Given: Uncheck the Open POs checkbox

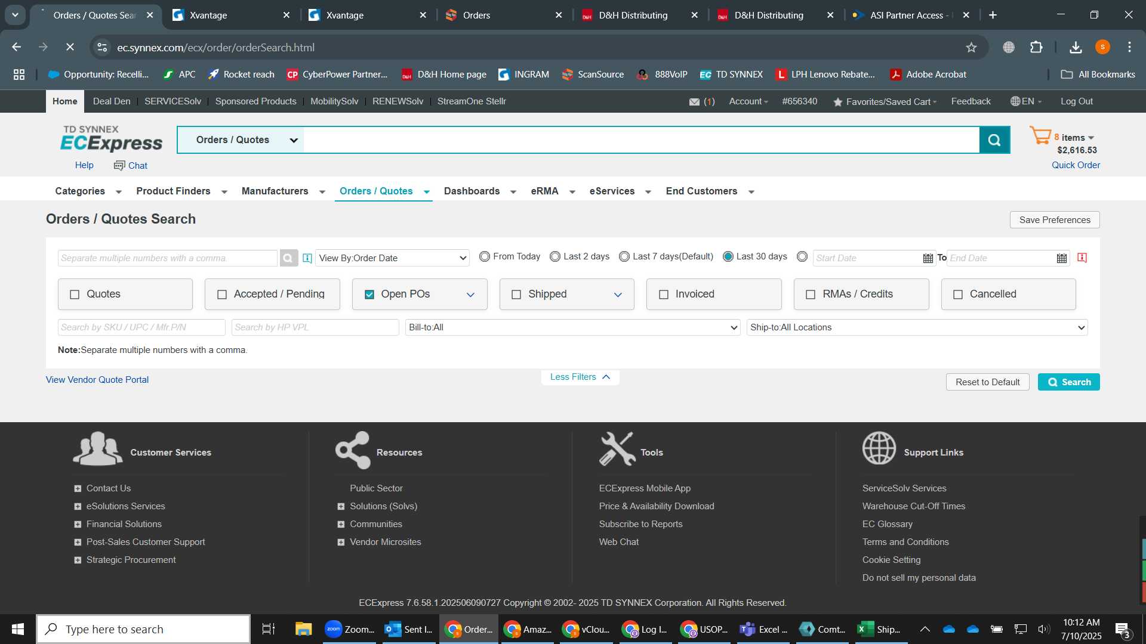Looking at the screenshot, I should click(369, 295).
